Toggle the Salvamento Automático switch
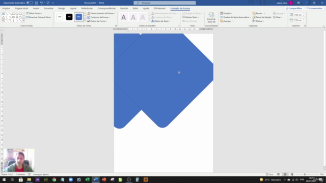326x183 pixels. (30, 3)
